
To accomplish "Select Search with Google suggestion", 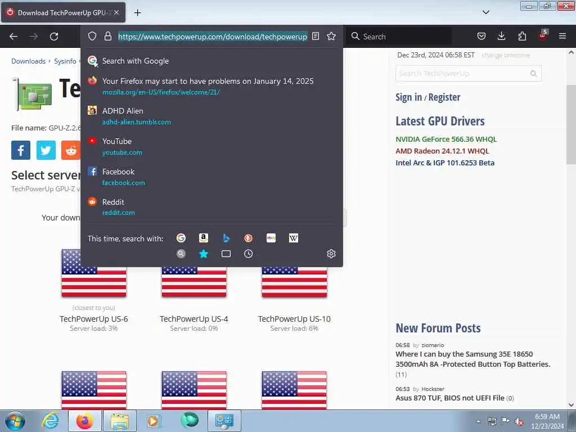I will coord(211,61).
